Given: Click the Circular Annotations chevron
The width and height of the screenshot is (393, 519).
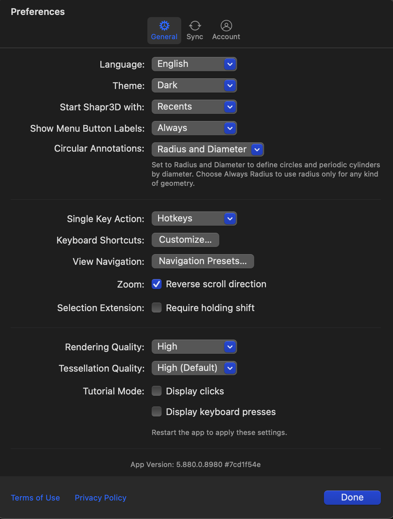Looking at the screenshot, I should 257,150.
